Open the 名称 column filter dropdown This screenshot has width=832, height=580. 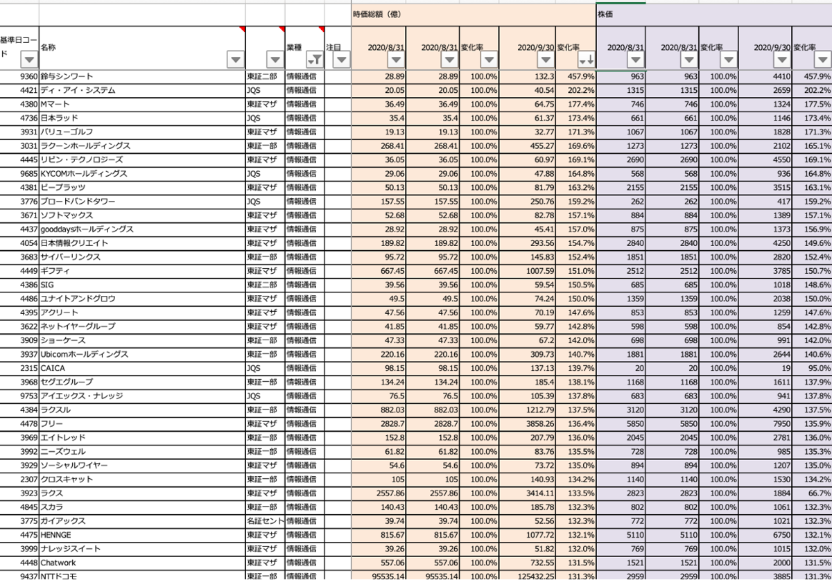[236, 60]
